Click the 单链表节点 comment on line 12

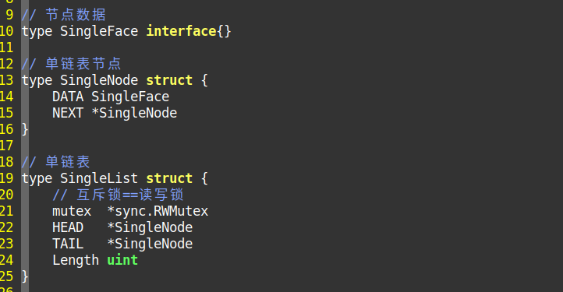(83, 64)
